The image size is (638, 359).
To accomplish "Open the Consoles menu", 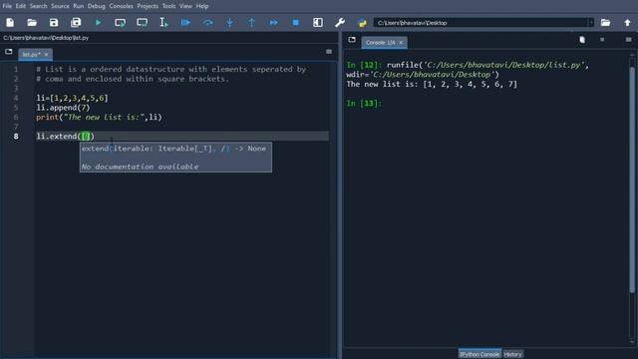I will (121, 6).
